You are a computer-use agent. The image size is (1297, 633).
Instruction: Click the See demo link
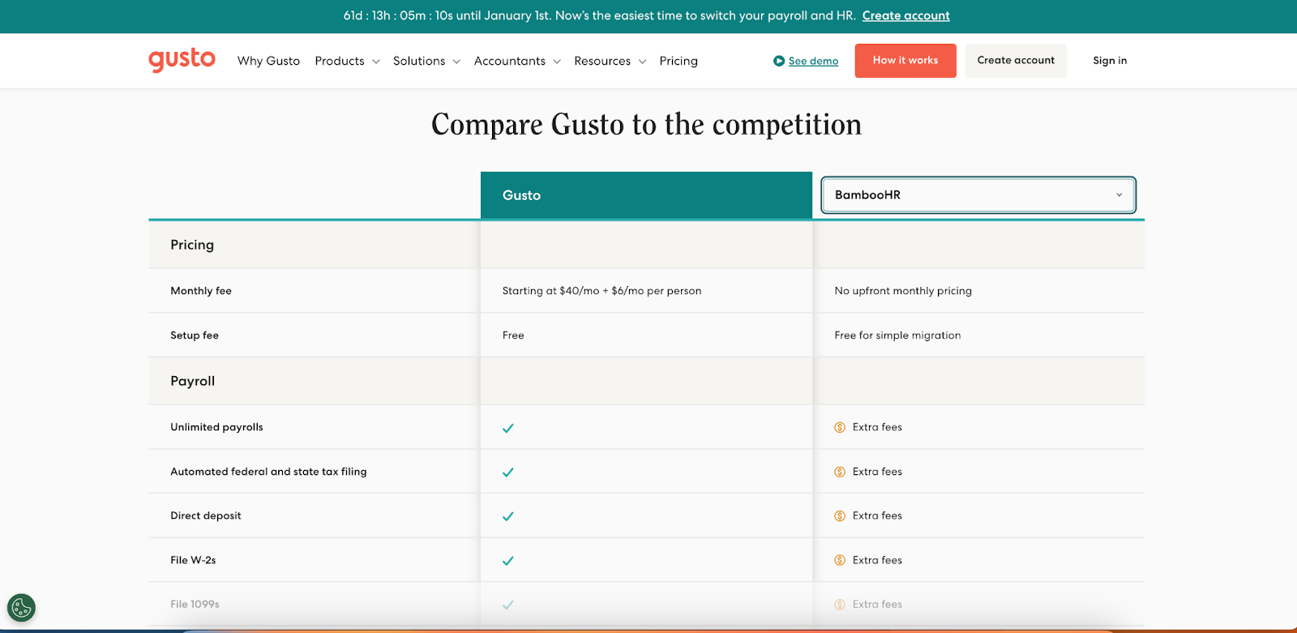(x=813, y=61)
